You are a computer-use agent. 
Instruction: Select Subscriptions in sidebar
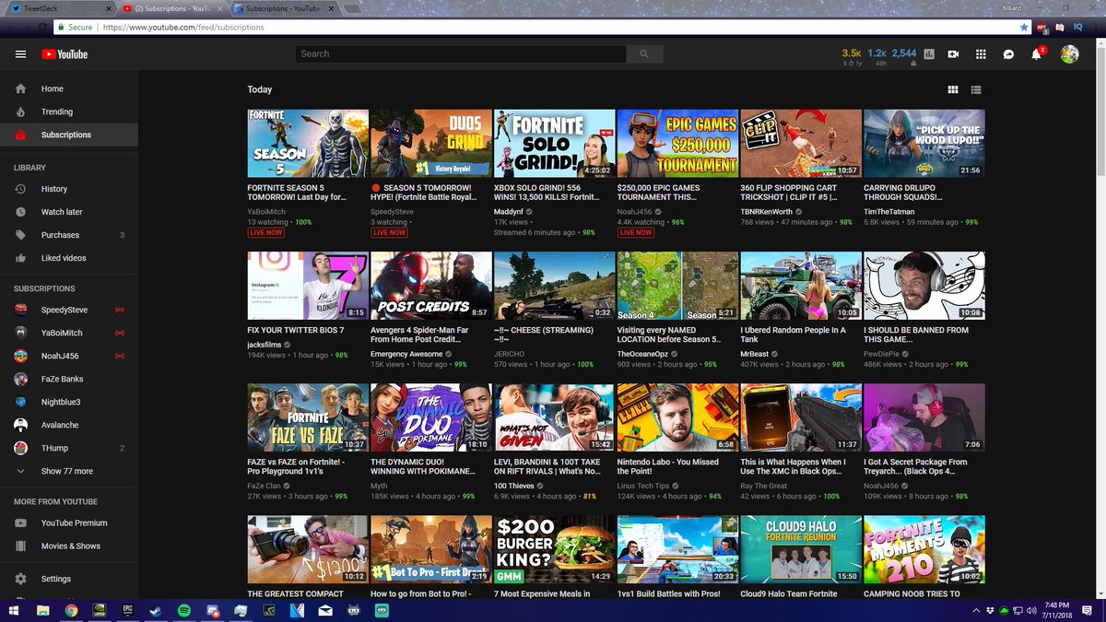(x=69, y=135)
